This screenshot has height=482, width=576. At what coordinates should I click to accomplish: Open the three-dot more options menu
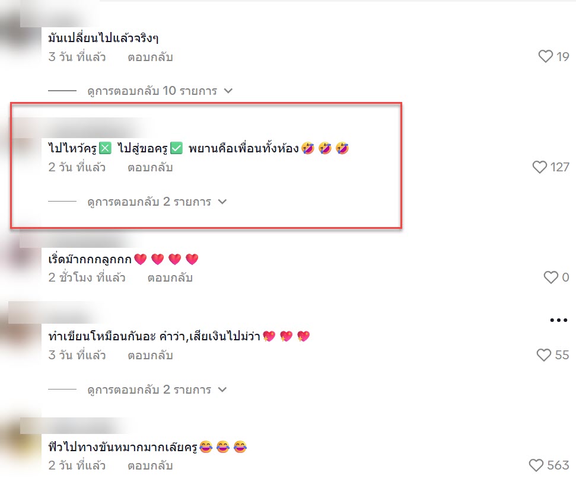pyautogui.click(x=558, y=320)
